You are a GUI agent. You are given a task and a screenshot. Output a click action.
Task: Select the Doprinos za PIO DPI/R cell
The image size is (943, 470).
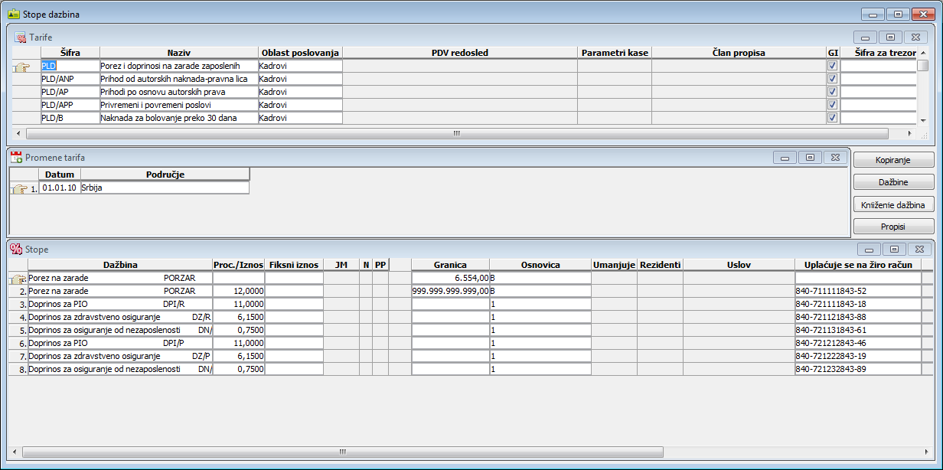pos(120,304)
